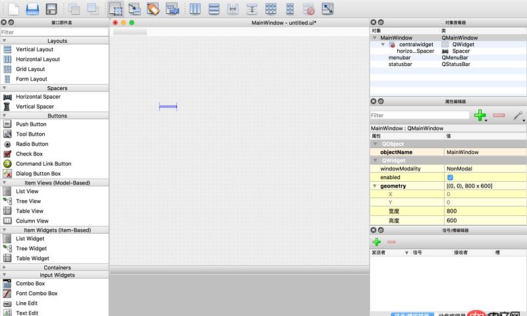Click the Break Layout toolbar icon
Screen dimensions: 527x316
click(308, 9)
